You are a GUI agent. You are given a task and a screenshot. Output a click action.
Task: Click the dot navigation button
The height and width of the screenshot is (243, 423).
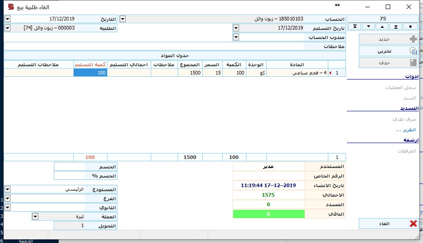(410, 26)
